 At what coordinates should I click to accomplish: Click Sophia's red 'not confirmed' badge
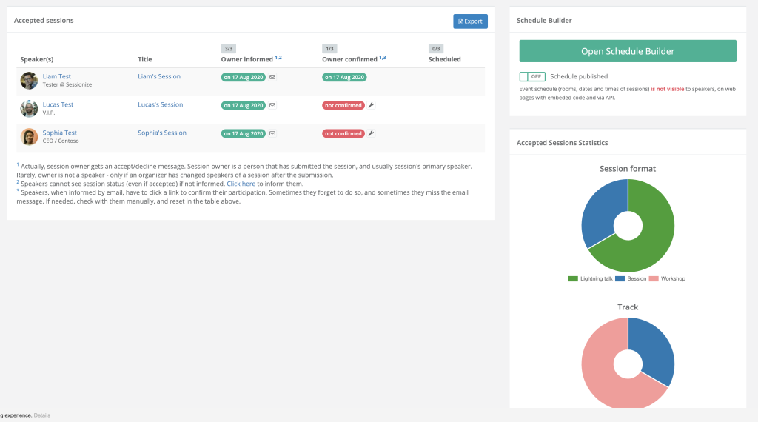point(343,133)
